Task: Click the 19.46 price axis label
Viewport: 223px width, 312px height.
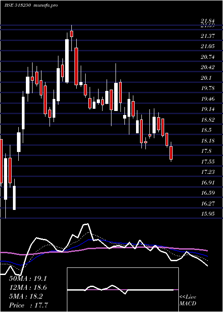Action: (x=207, y=99)
